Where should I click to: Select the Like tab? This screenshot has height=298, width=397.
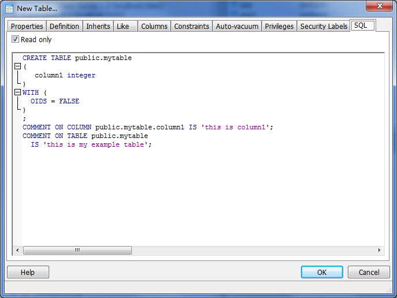[x=123, y=27]
